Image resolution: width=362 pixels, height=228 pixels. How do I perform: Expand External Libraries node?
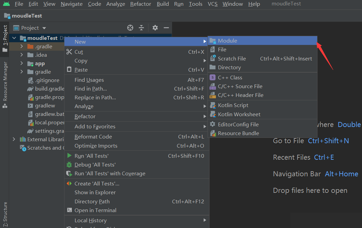(x=14, y=139)
